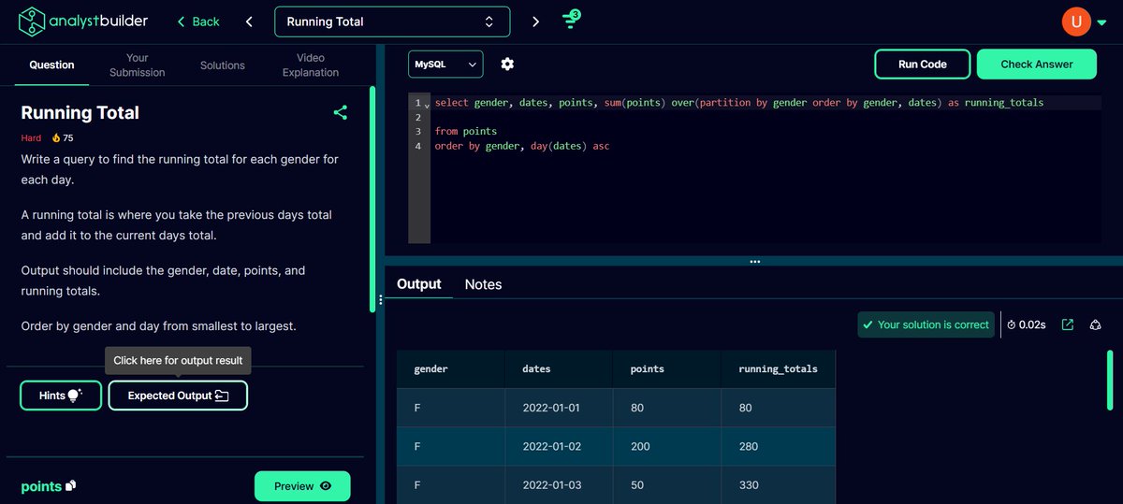Check the answer
1123x504 pixels.
[x=1036, y=64]
